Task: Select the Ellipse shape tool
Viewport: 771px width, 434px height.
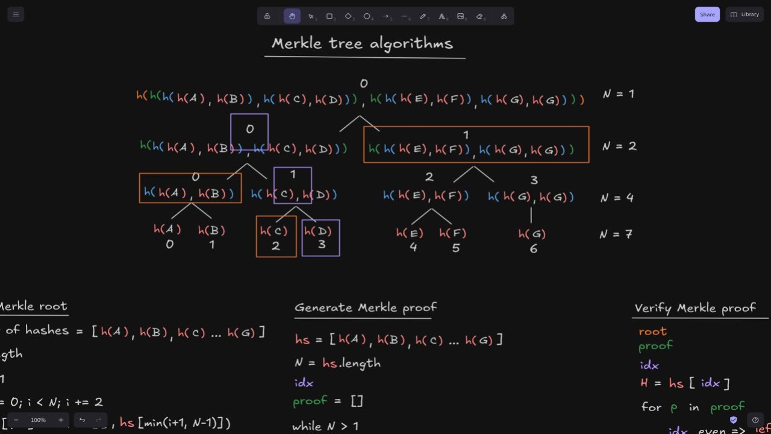Action: 367,16
